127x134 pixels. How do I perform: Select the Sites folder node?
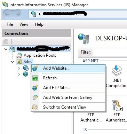coord(28,62)
